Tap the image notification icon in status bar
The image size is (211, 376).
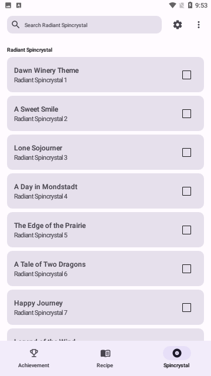pos(8,5)
